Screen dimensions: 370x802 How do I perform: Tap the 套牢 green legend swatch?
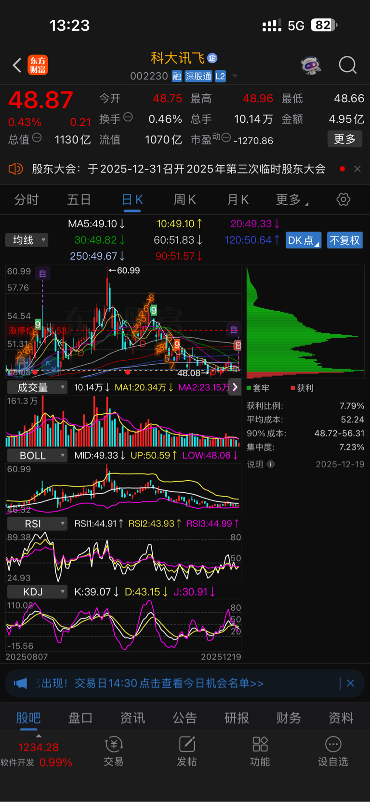click(x=249, y=388)
